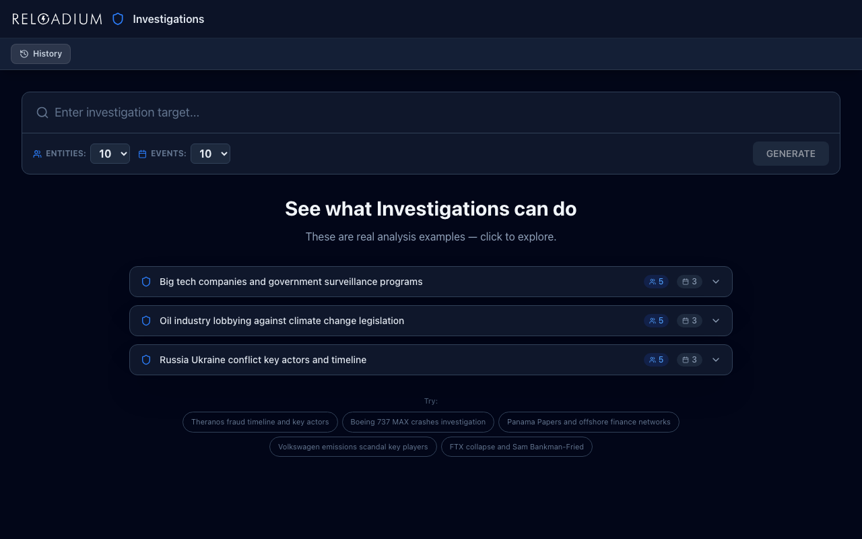Image resolution: width=862 pixels, height=539 pixels.
Task: Open the History panel
Action: coord(40,53)
